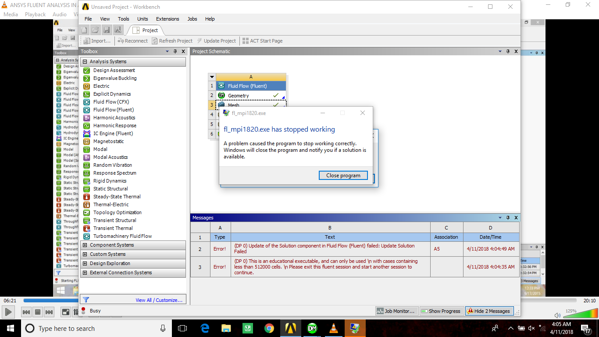Click Reconnect in the toolbar

132,41
